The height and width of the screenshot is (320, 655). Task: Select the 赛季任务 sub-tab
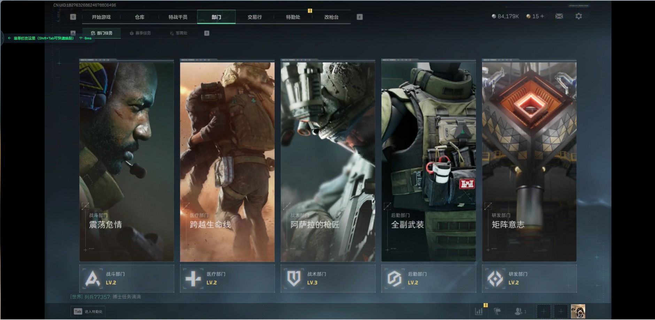(140, 33)
